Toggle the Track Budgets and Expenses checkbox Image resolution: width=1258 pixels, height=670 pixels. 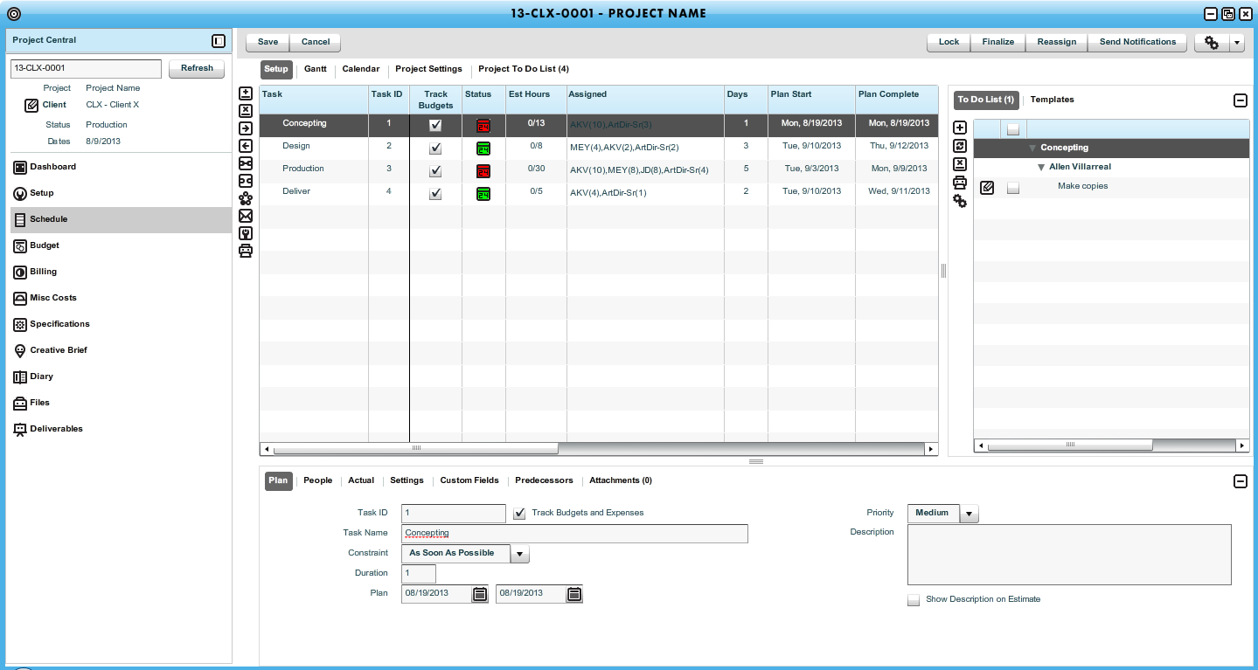tap(519, 514)
